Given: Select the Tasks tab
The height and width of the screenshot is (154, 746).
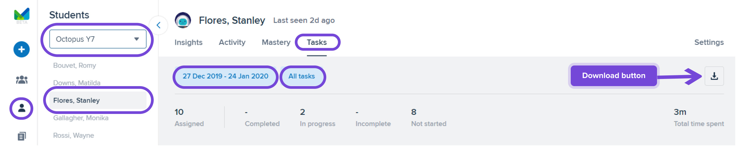Looking at the screenshot, I should (x=317, y=42).
